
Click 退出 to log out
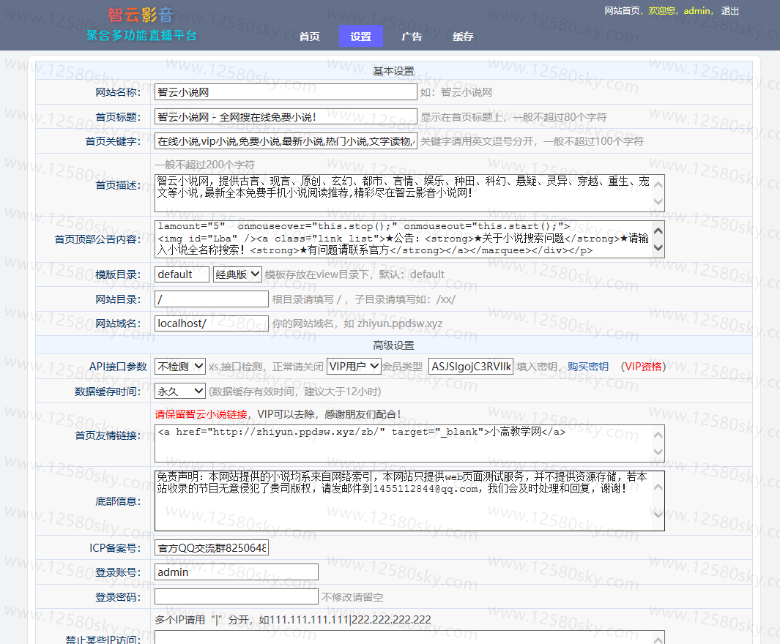click(x=729, y=11)
